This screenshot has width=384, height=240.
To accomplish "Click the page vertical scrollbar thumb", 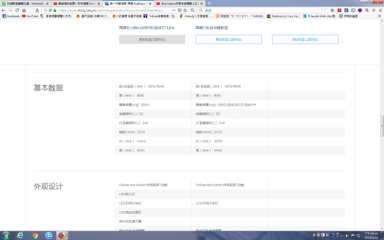I will pyautogui.click(x=382, y=126).
